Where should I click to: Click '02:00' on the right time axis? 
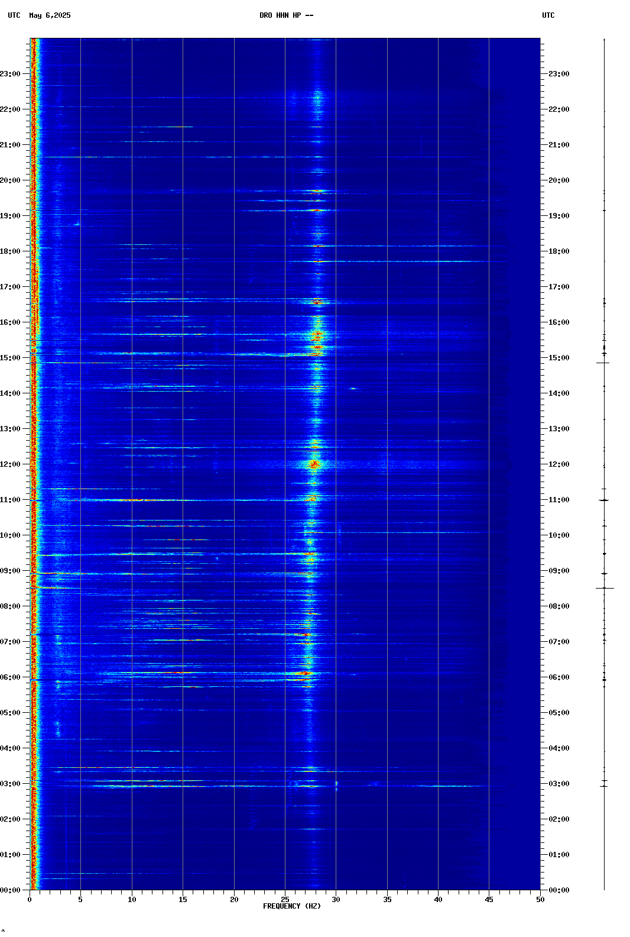point(559,819)
